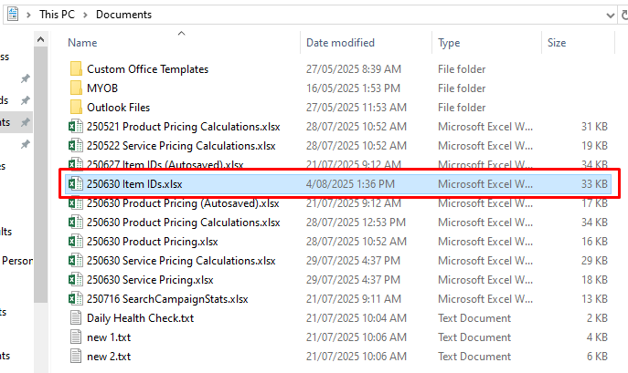The height and width of the screenshot is (373, 628).
Task: Select the 250630 Item IDs.xlsx file
Action: pos(338,184)
